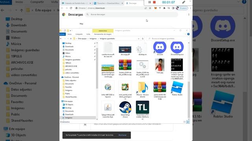Image resolution: width=252 pixels, height=141 pixels.
Task: Select the Godot console.cmd file
Action: tap(143, 69)
